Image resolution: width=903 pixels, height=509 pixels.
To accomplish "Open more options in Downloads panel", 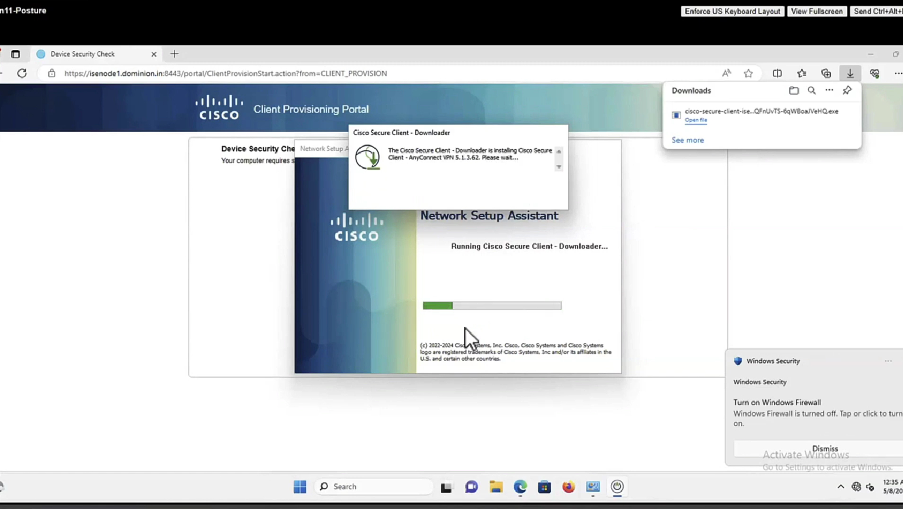I will point(829,90).
